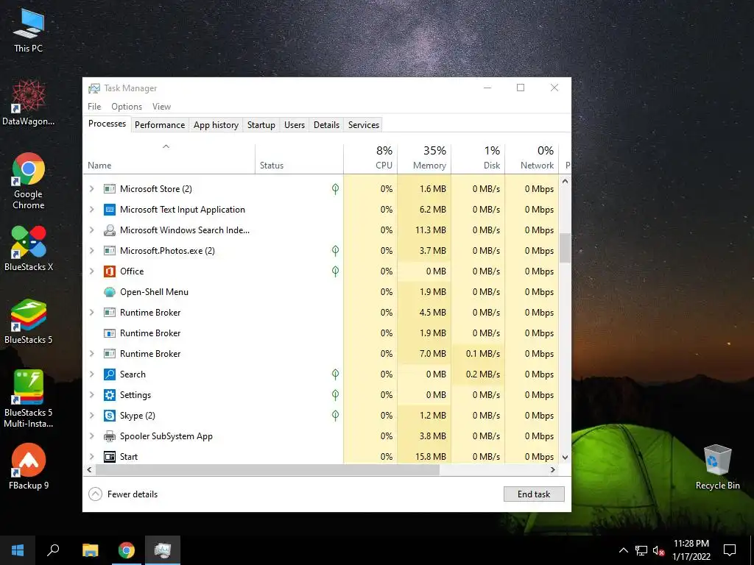The width and height of the screenshot is (754, 565).
Task: Sort by the CPU column header
Action: 370,159
